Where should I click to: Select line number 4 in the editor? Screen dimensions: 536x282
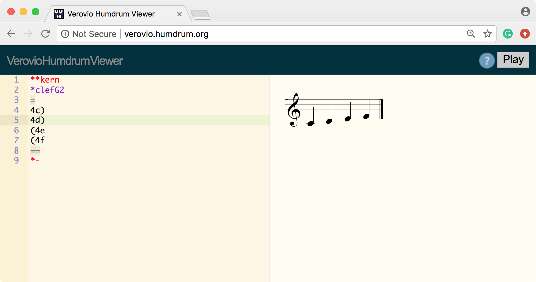pyautogui.click(x=17, y=110)
